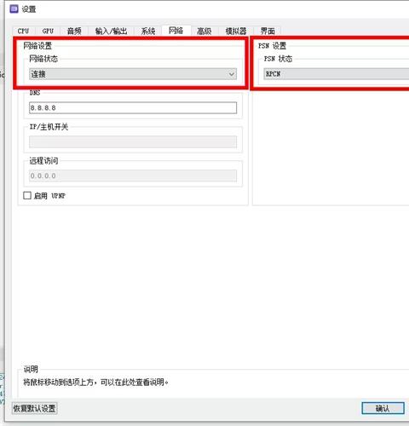Open the 音频 tab
409x426 pixels.
point(74,31)
